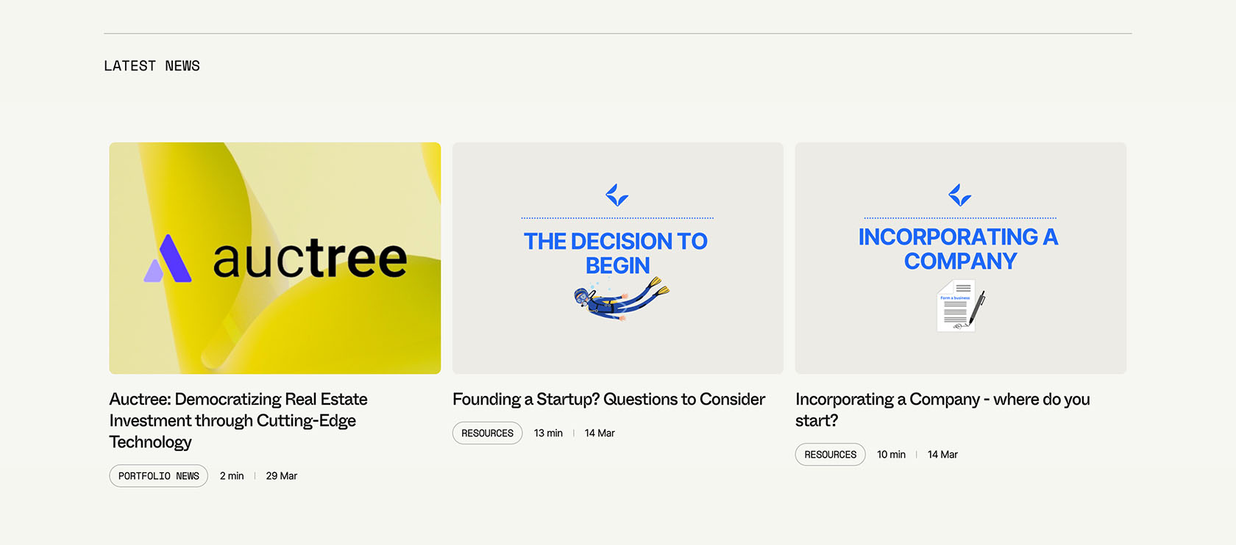Click the Latest News heading
The image size is (1236, 545).
[x=152, y=66]
